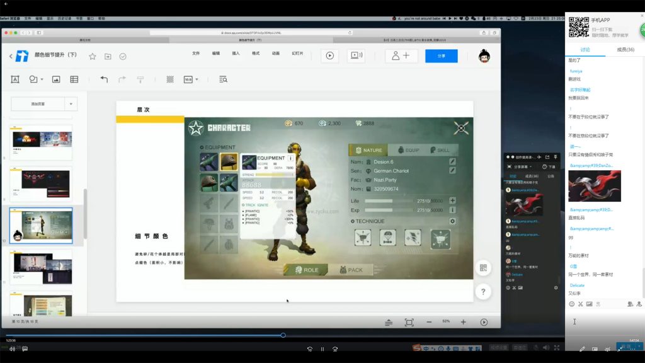Viewport: 645px width, 363px height.
Task: Expand the 16:9 aspect ratio dropdown
Action: pyautogui.click(x=191, y=79)
